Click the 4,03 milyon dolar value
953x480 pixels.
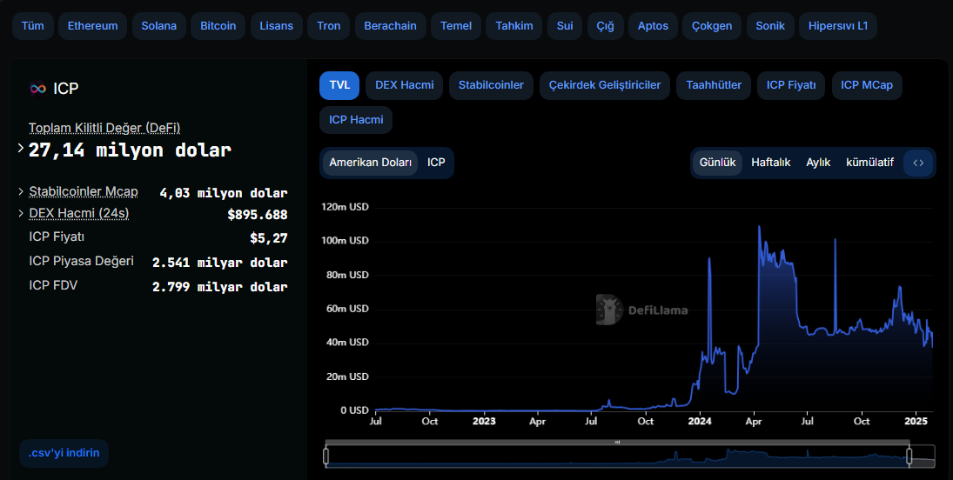pyautogui.click(x=224, y=193)
